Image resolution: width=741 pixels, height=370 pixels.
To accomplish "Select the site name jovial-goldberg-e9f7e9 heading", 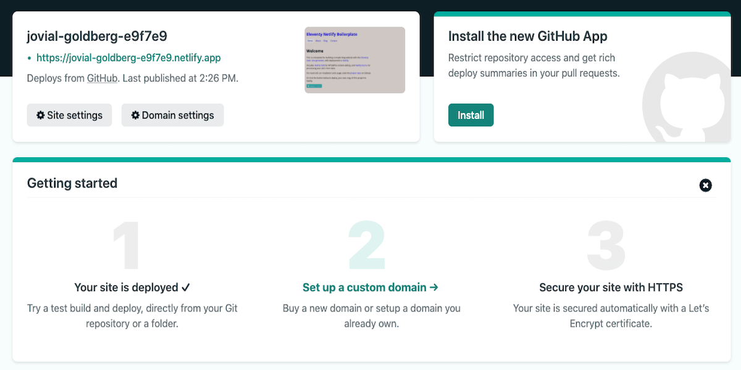I will click(x=97, y=36).
